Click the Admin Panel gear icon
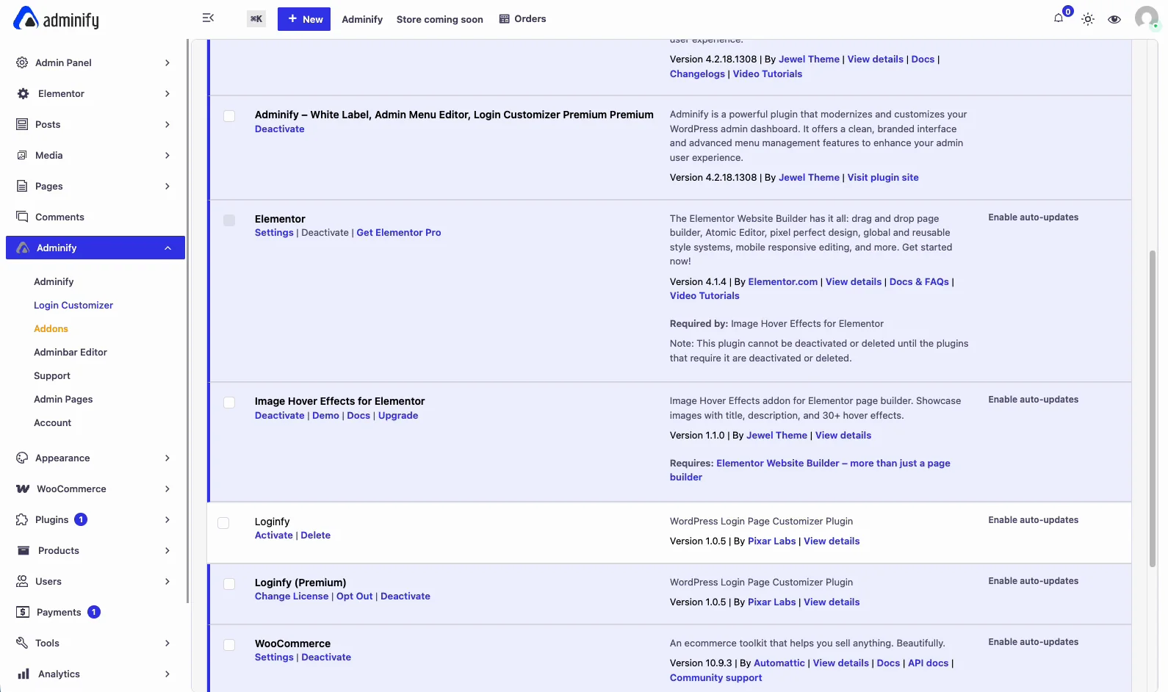Viewport: 1168px width, 692px height. [x=22, y=62]
